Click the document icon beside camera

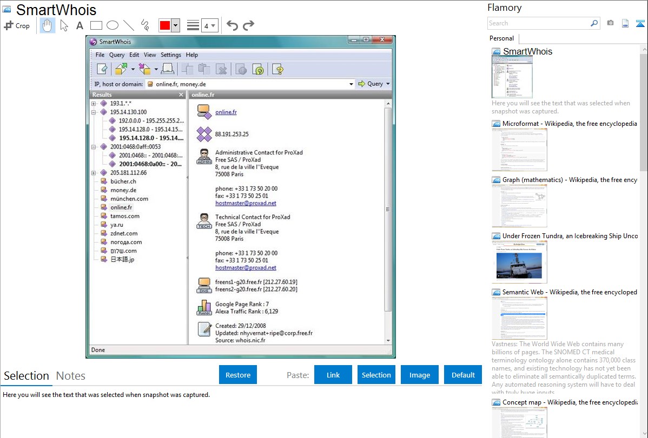[625, 23]
